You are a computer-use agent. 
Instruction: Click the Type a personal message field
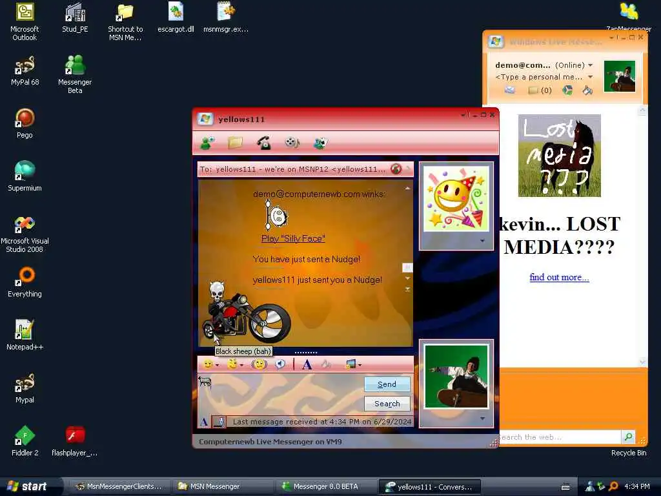[539, 77]
